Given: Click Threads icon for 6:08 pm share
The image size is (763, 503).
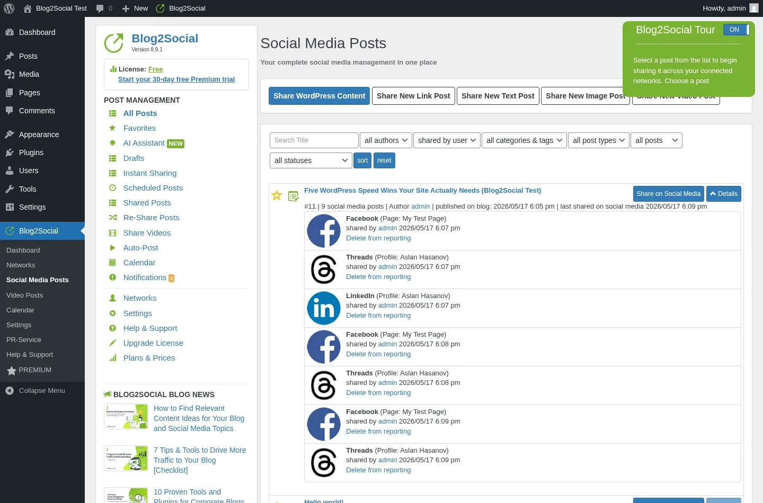Looking at the screenshot, I should click(324, 385).
